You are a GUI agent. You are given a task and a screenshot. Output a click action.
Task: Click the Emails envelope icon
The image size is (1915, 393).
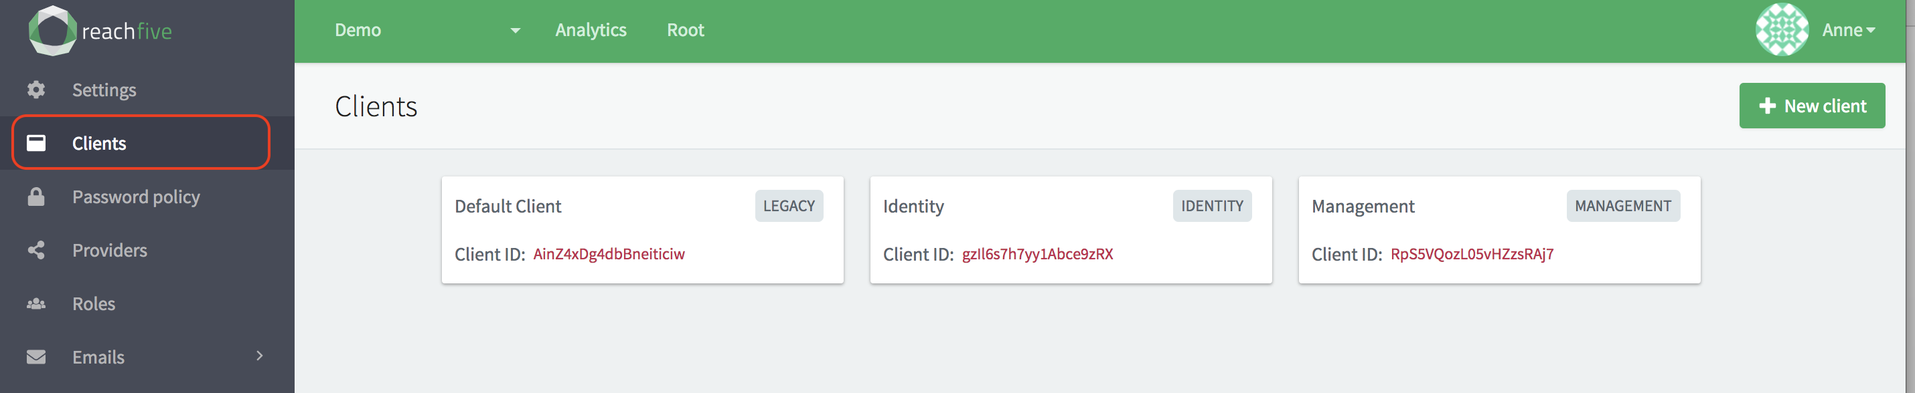35,357
